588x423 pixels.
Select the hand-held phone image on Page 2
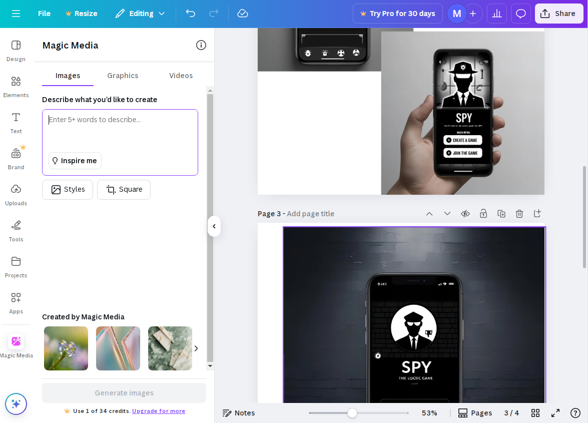click(x=463, y=113)
